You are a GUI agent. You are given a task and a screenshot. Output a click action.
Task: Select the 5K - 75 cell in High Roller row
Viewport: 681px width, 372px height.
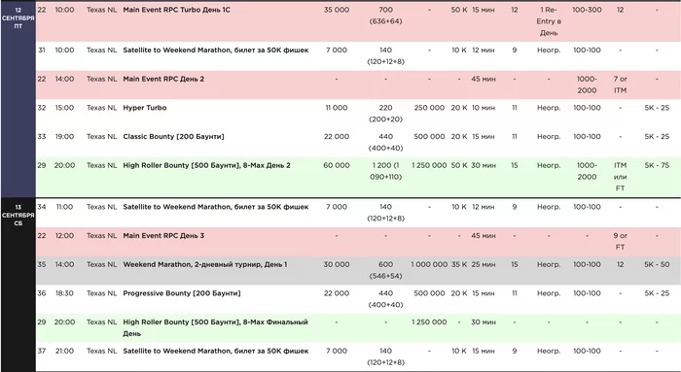657,165
